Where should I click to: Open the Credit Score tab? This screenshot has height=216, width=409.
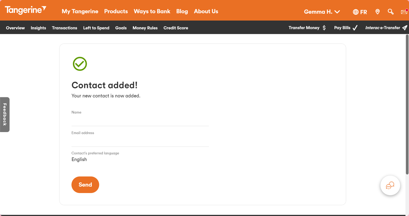(x=176, y=28)
